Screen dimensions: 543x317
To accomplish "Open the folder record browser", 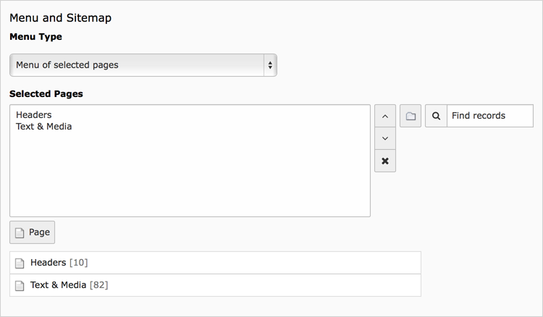I will point(411,116).
